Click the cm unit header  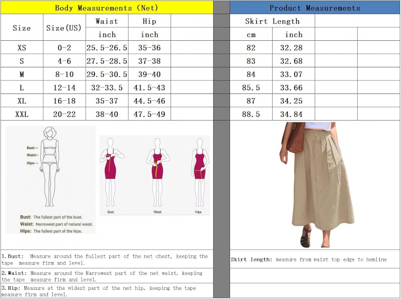[x=251, y=34]
